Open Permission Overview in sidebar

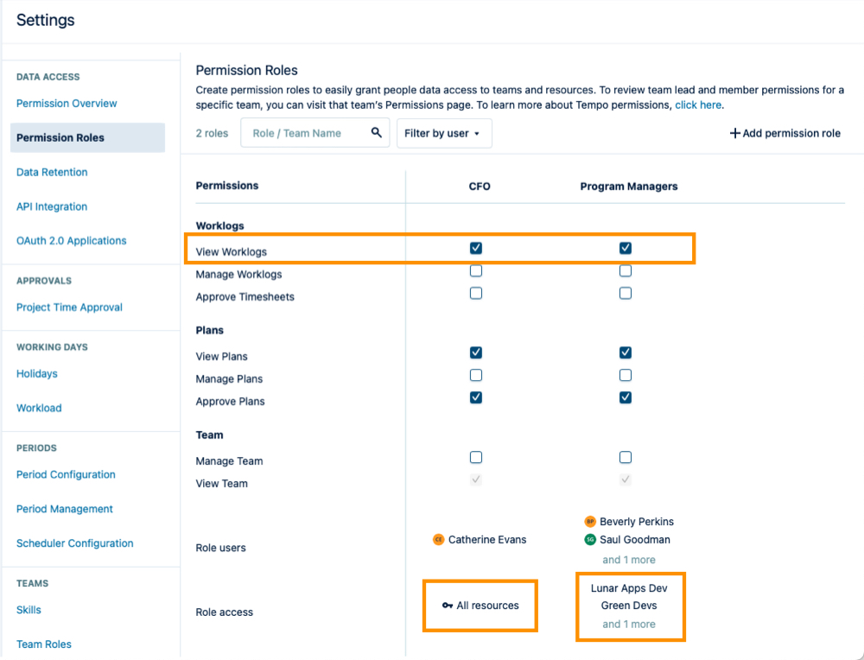click(67, 104)
